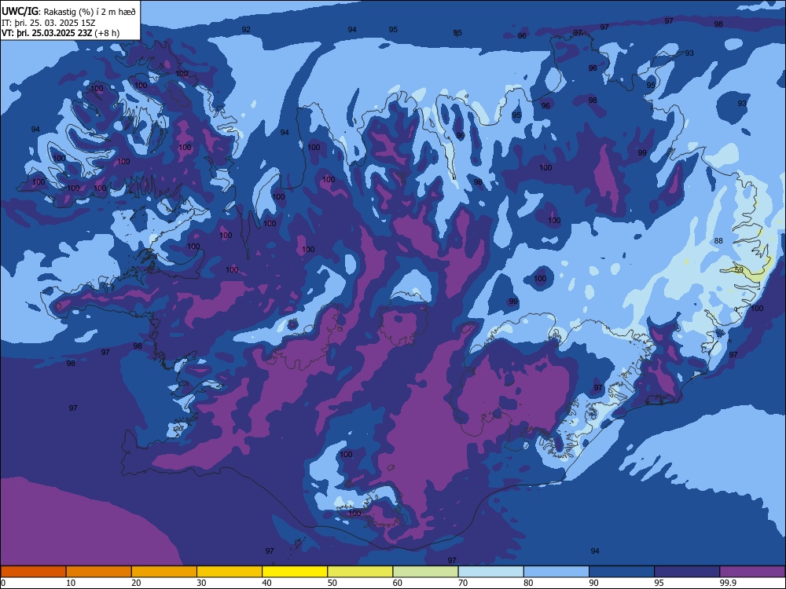786x589 pixels.
Task: Click the '(+8 h)' forecast offset text
Action: click(x=107, y=33)
